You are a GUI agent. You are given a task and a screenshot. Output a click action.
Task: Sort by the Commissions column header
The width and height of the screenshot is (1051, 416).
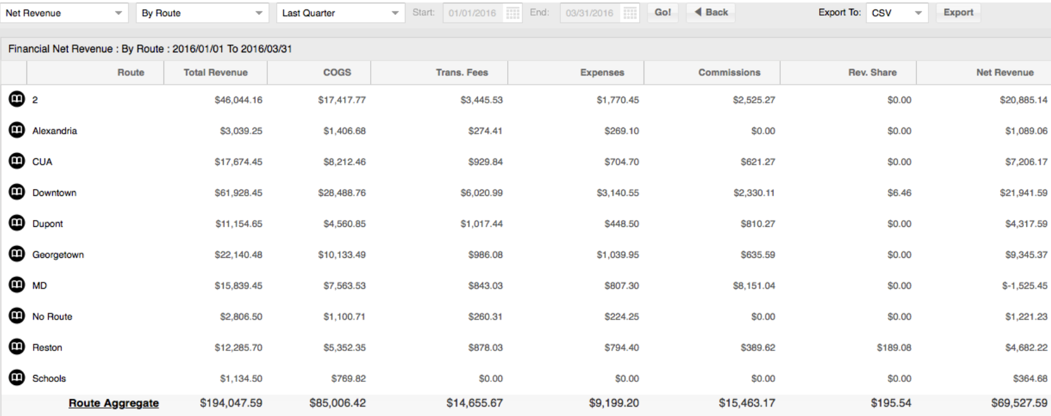click(x=712, y=72)
